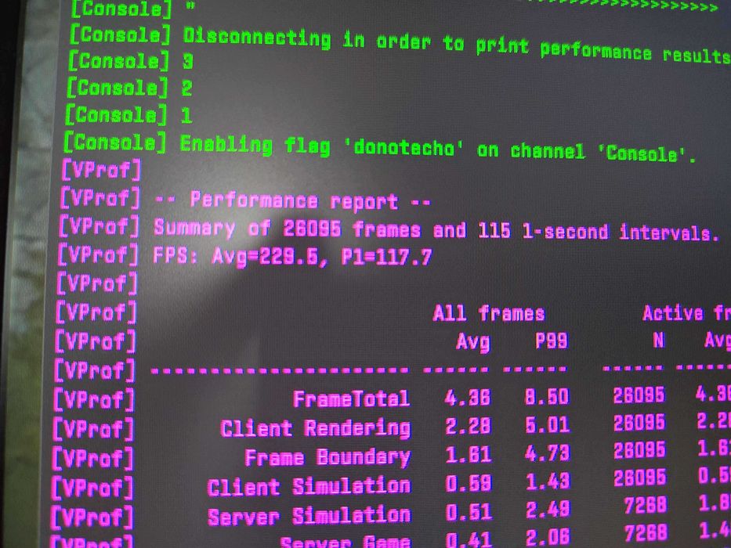Click the '1.43' P99 value for Client Simulation
The image size is (731, 548).
tap(548, 481)
